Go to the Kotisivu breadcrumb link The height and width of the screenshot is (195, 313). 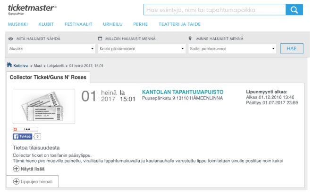[x=21, y=66]
